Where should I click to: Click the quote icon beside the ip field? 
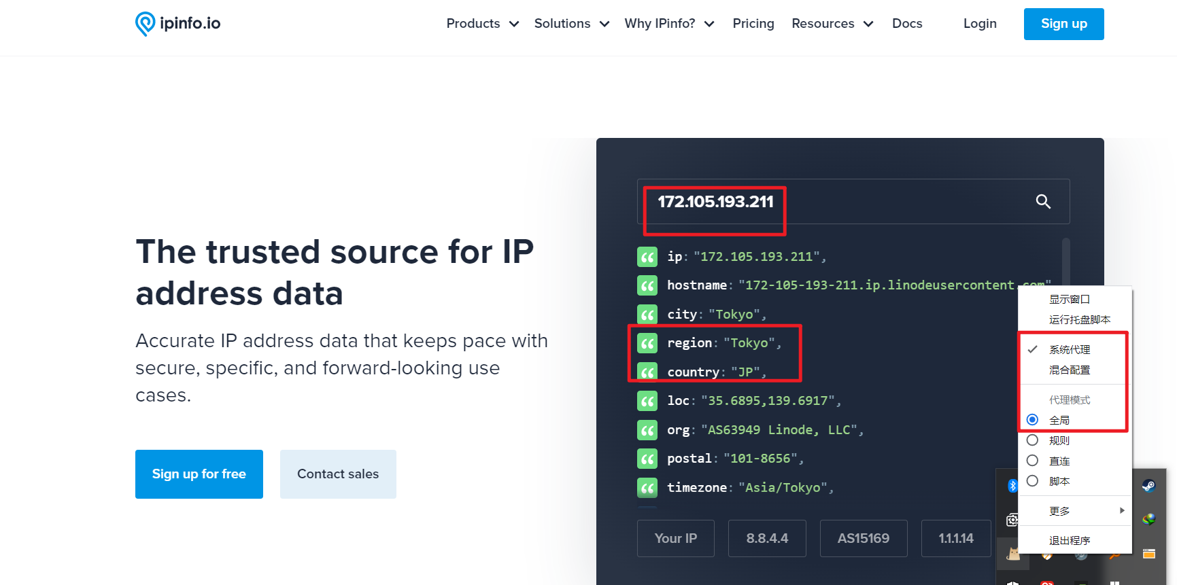(x=647, y=257)
